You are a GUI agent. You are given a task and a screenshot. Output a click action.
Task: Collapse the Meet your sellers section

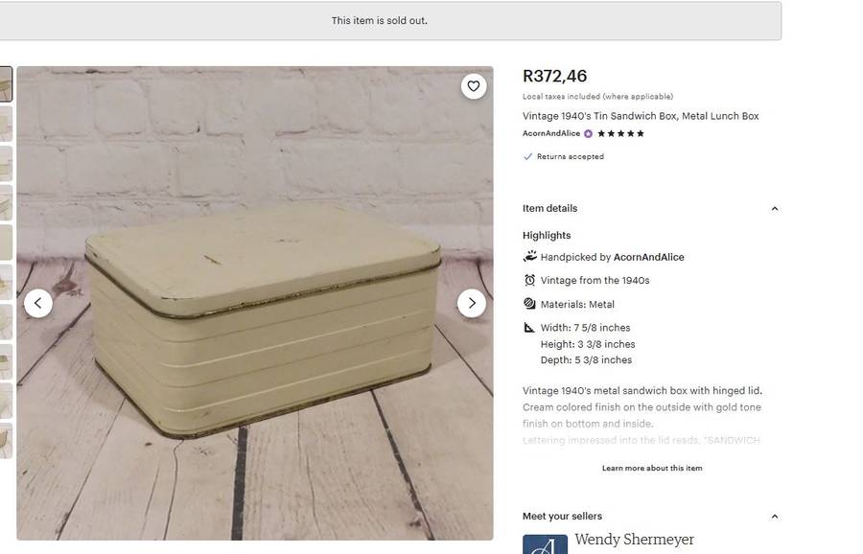775,517
